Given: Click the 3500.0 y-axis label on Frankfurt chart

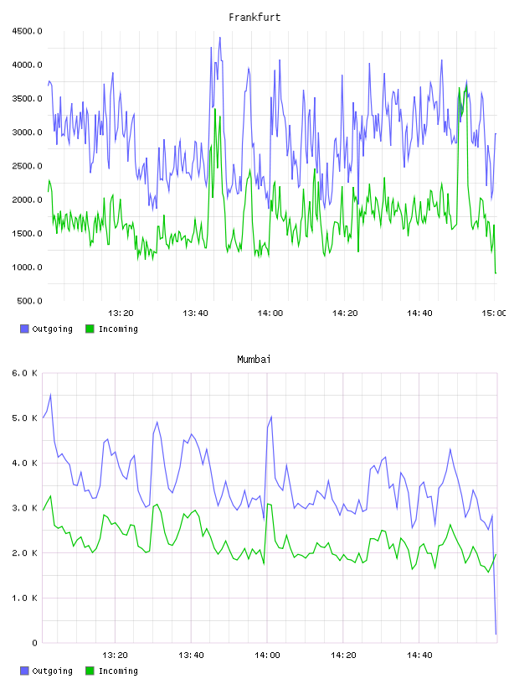Looking at the screenshot, I should click(x=27, y=99).
